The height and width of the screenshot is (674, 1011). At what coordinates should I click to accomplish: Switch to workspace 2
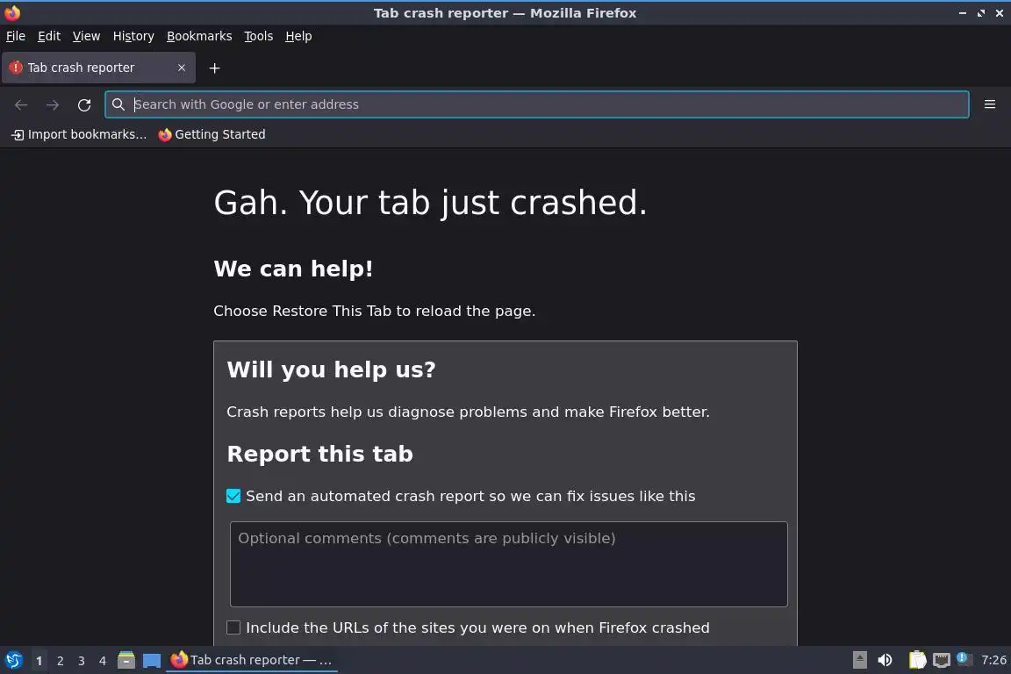coord(60,661)
